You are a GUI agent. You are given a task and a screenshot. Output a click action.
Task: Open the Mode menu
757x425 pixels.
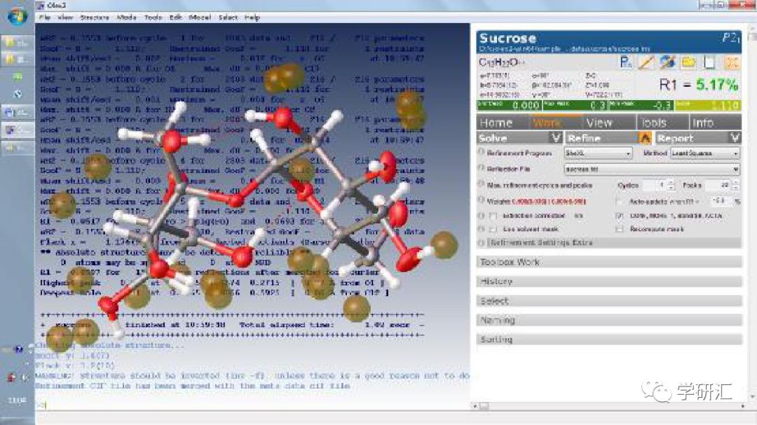[x=126, y=18]
